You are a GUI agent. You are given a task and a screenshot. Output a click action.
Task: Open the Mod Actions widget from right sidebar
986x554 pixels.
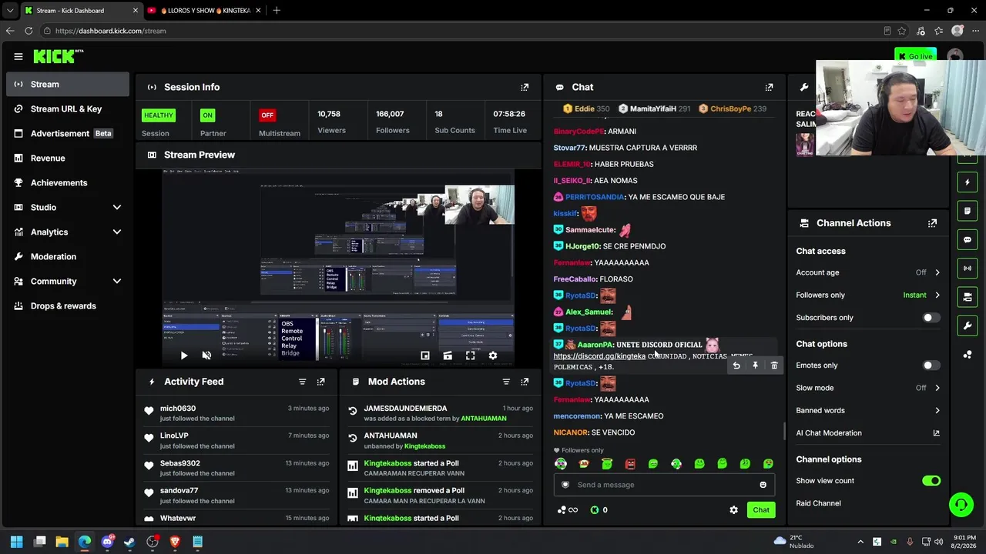968,211
